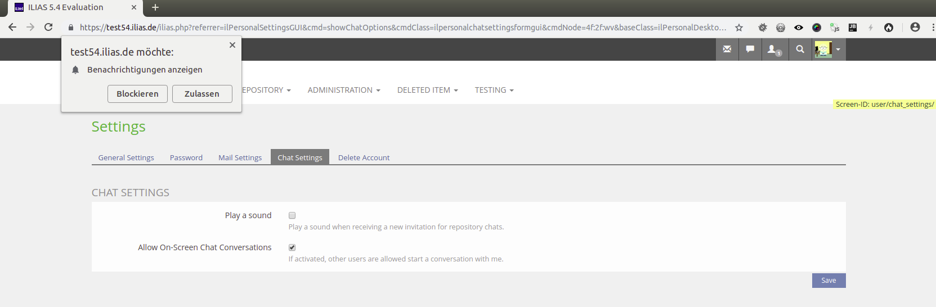Screen dimensions: 936x307
Task: Uncheck Allow On-Screen Chat Conversations
Action: click(x=292, y=247)
